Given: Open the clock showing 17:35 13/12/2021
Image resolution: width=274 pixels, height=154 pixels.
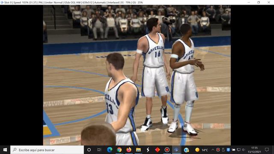Looking at the screenshot, I should coord(254,150).
